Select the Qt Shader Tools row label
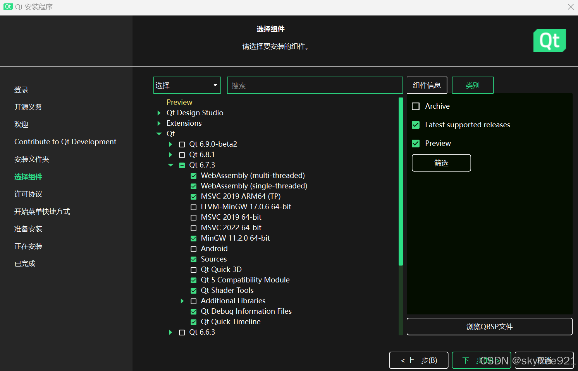 tap(227, 291)
